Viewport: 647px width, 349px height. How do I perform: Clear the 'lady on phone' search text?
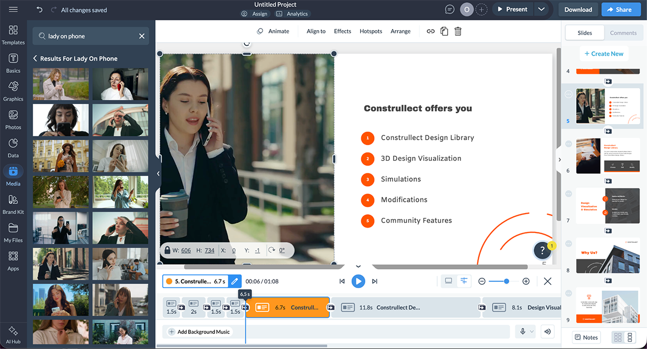142,36
